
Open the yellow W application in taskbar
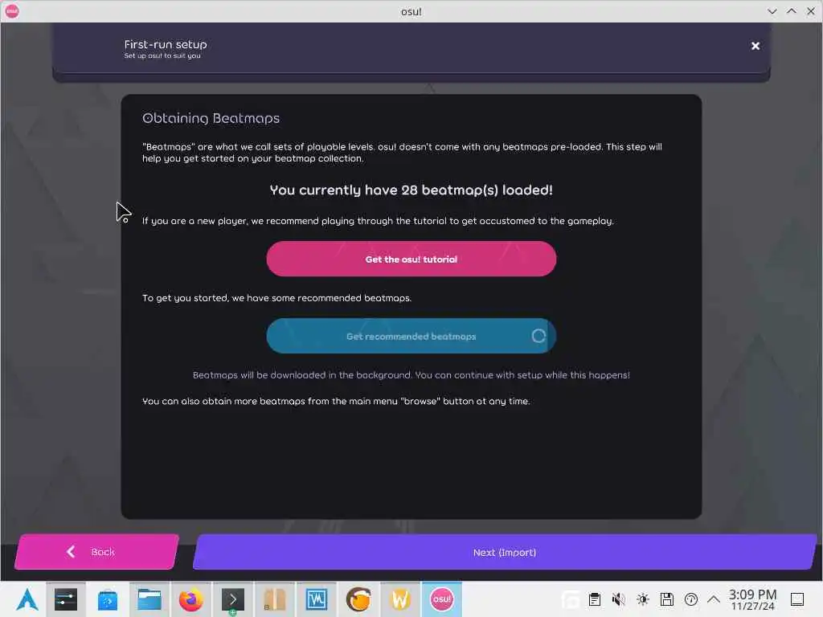pyautogui.click(x=400, y=599)
